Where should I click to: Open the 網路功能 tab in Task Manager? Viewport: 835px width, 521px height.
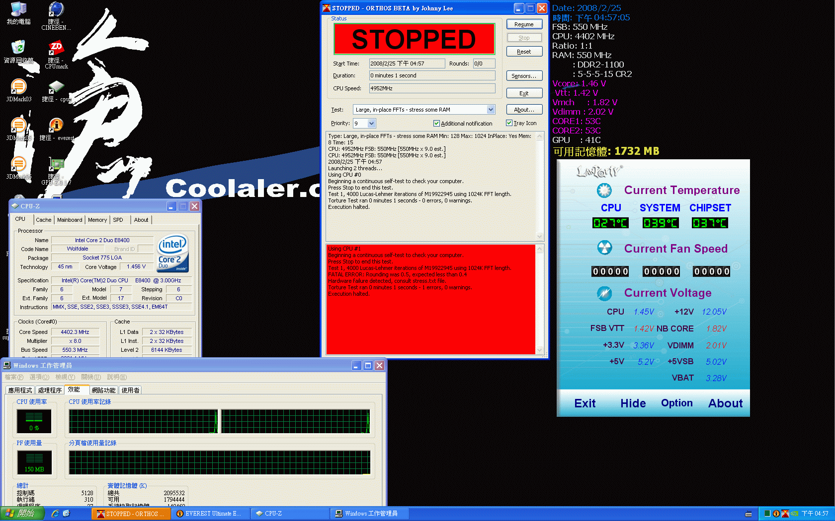(x=103, y=390)
